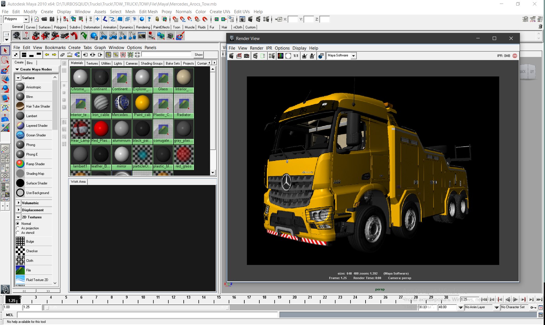Click the film reel icon on the General shelf
Image resolution: width=545 pixels, height=325 pixels.
pos(16,36)
